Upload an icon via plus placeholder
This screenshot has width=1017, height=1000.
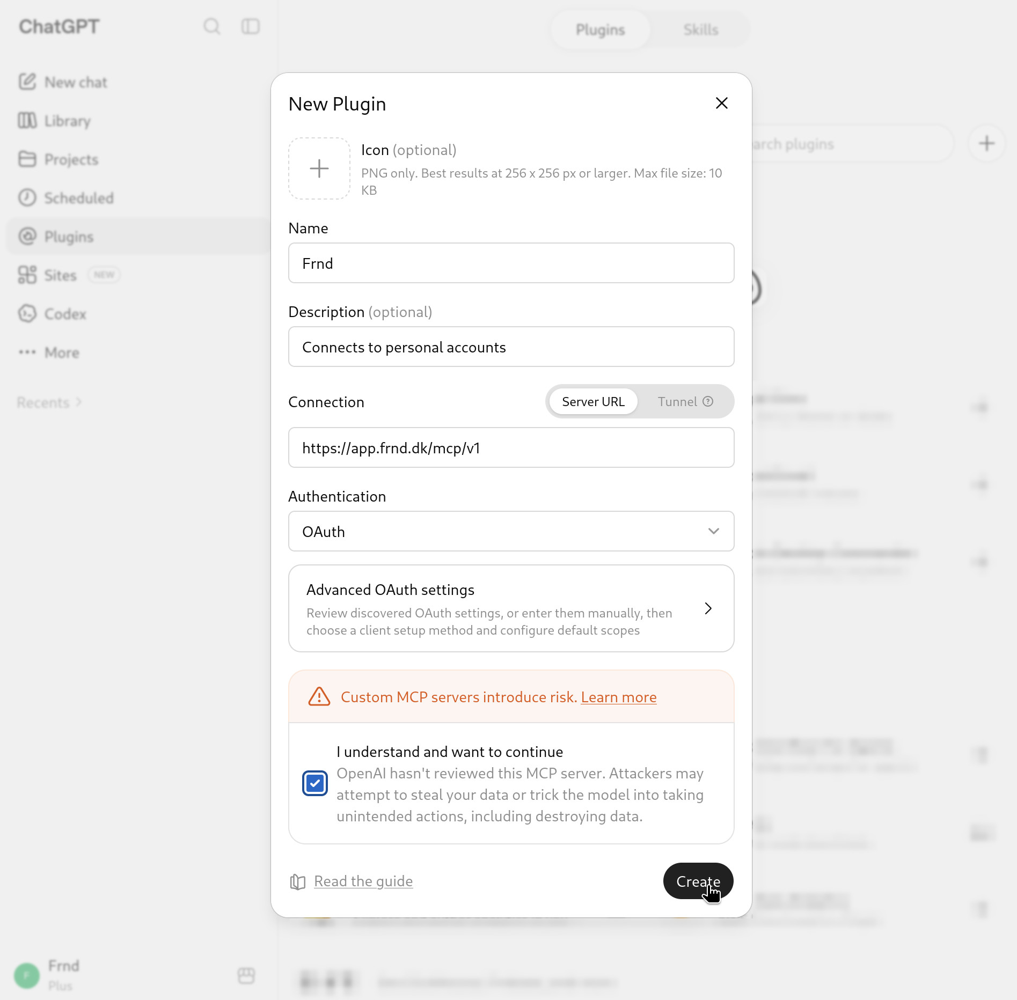click(x=319, y=168)
